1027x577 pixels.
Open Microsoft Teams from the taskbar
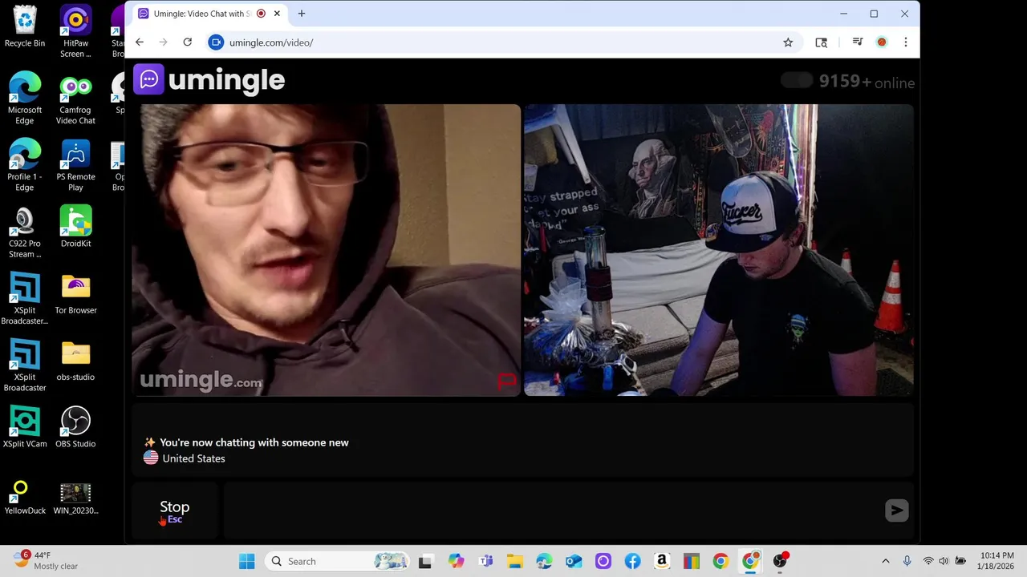pyautogui.click(x=485, y=561)
